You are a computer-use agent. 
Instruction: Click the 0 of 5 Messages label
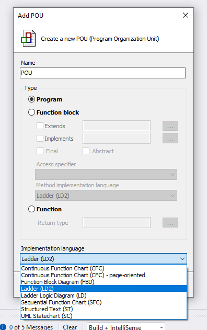coord(31,327)
